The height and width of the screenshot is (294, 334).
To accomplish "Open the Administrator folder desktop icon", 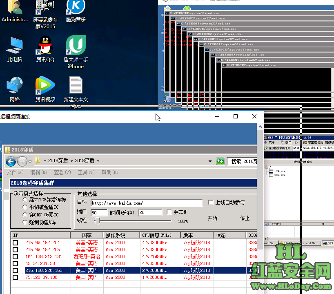I will pyautogui.click(x=14, y=11).
